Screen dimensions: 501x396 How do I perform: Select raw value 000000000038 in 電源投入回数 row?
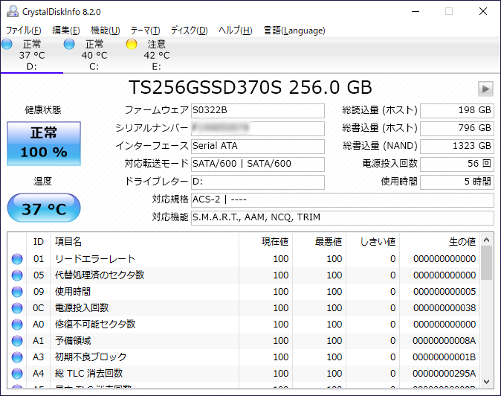click(x=445, y=308)
